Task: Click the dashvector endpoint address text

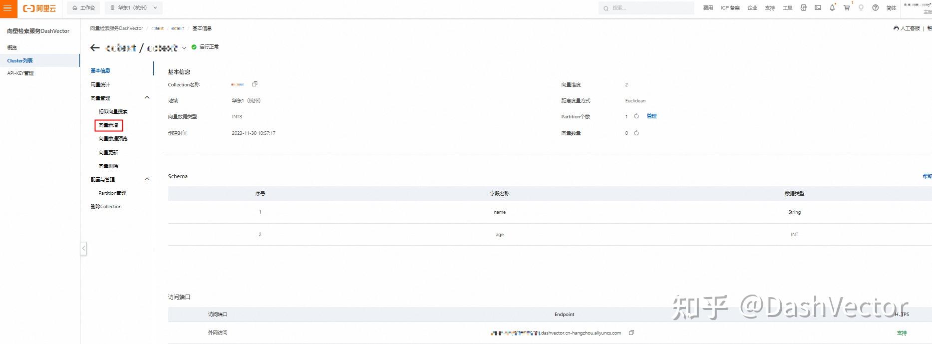Action: 556,333
